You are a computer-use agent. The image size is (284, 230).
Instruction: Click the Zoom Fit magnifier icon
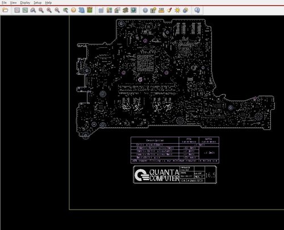pyautogui.click(x=41, y=10)
